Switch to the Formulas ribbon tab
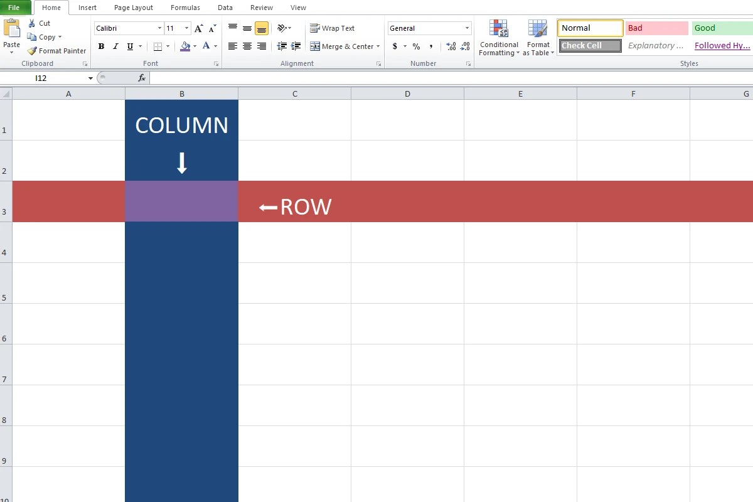This screenshot has height=502, width=753. pyautogui.click(x=184, y=8)
